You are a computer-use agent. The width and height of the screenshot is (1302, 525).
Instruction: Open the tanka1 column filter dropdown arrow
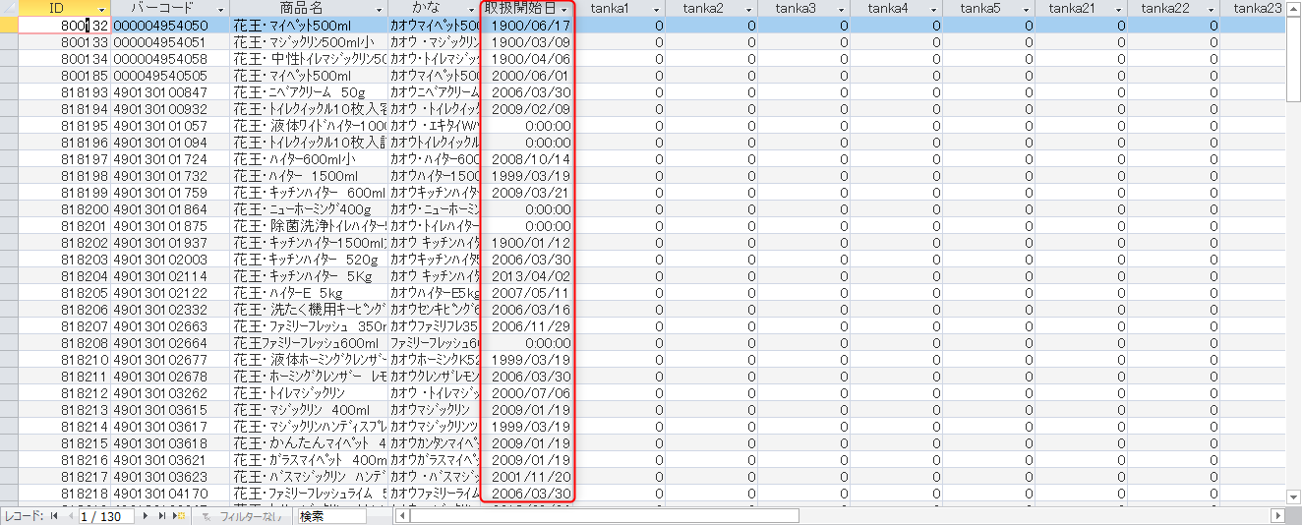tap(657, 9)
